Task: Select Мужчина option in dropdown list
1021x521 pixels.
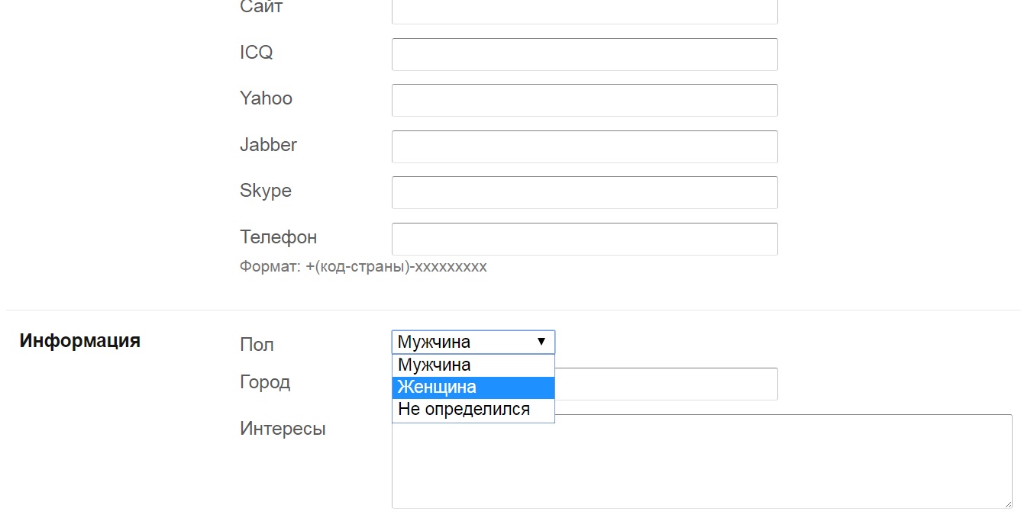Action: (473, 365)
